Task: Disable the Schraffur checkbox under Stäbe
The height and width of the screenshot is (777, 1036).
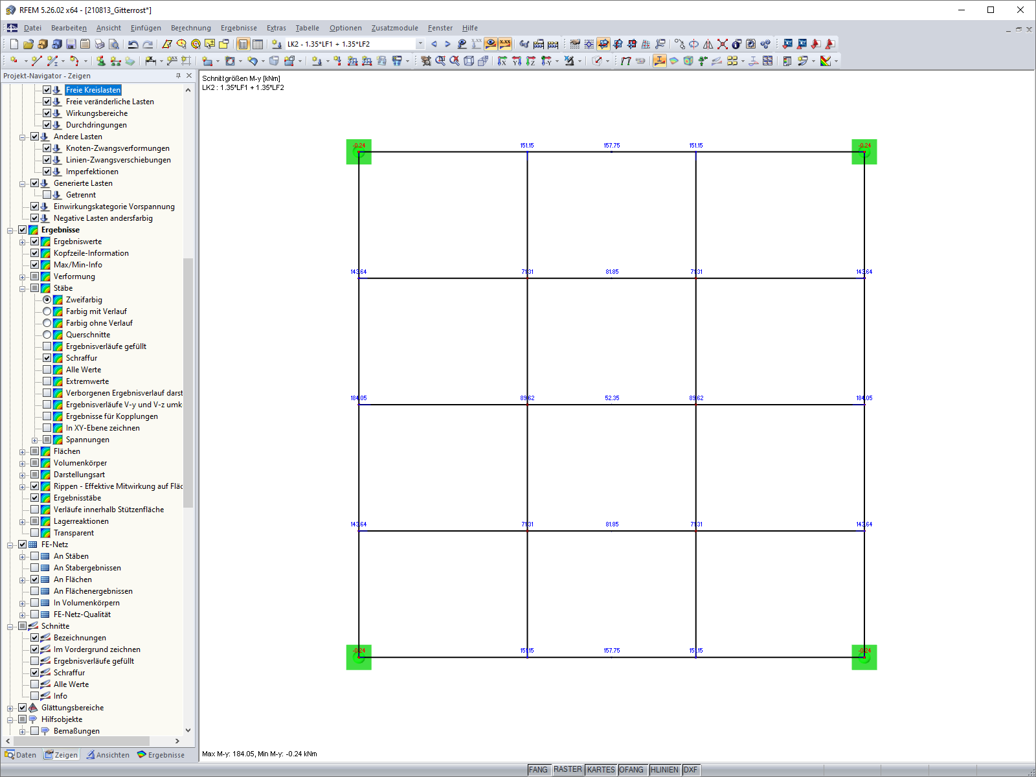Action: click(47, 358)
